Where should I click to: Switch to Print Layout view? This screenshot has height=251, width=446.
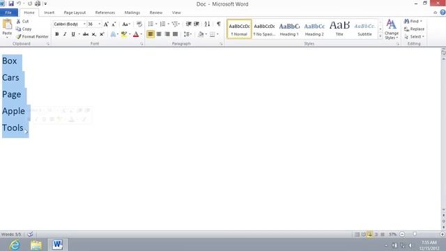pyautogui.click(x=357, y=234)
